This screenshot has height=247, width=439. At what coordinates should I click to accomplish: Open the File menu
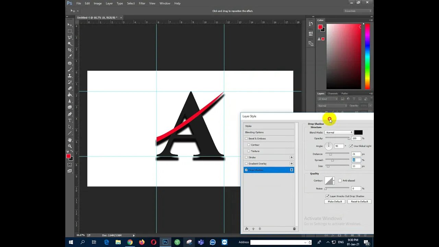click(x=79, y=3)
